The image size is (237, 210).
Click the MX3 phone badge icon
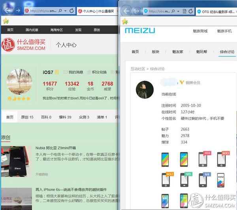pyautogui.click(x=223, y=159)
